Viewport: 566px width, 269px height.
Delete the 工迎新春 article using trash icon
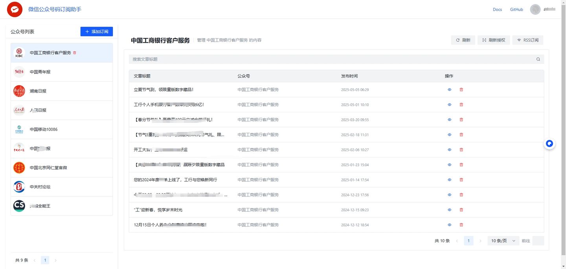461,210
